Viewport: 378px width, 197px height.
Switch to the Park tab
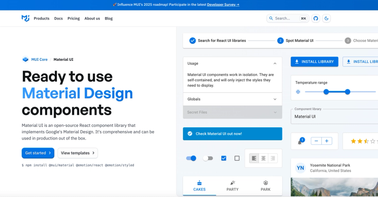pyautogui.click(x=265, y=186)
